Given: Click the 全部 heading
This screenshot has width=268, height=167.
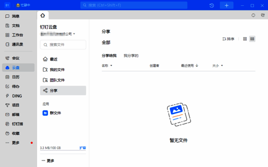Looking at the screenshot, I should (106, 42).
